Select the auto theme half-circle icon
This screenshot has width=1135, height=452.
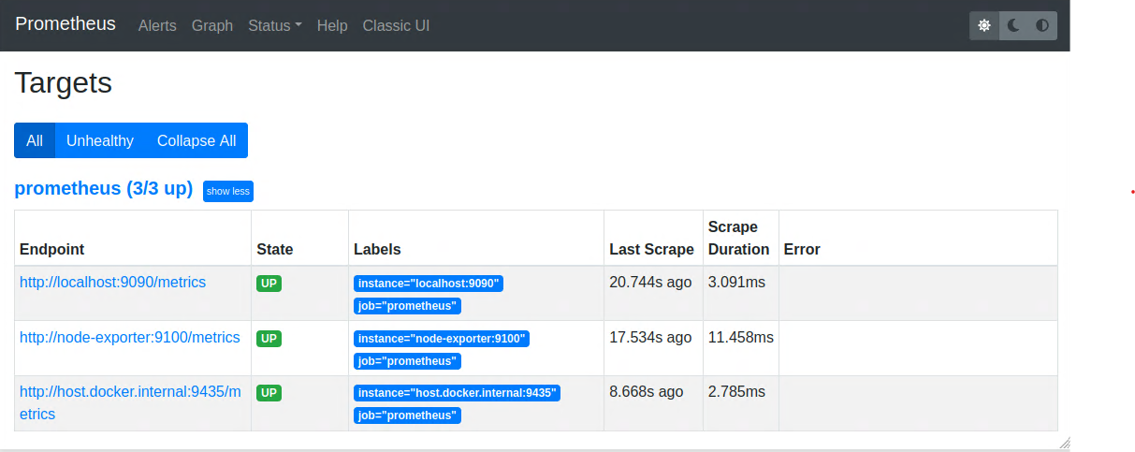tap(1042, 26)
